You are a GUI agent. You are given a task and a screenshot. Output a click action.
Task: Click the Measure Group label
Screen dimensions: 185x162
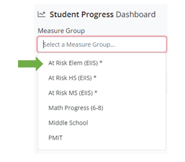pos(61,31)
